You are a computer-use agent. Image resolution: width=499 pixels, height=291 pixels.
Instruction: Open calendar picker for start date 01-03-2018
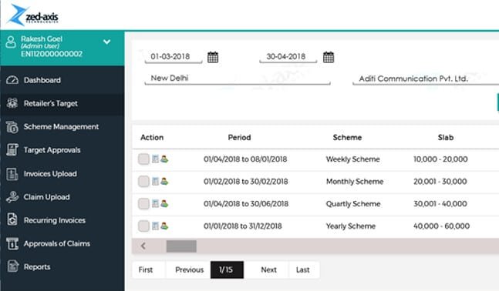pos(213,57)
